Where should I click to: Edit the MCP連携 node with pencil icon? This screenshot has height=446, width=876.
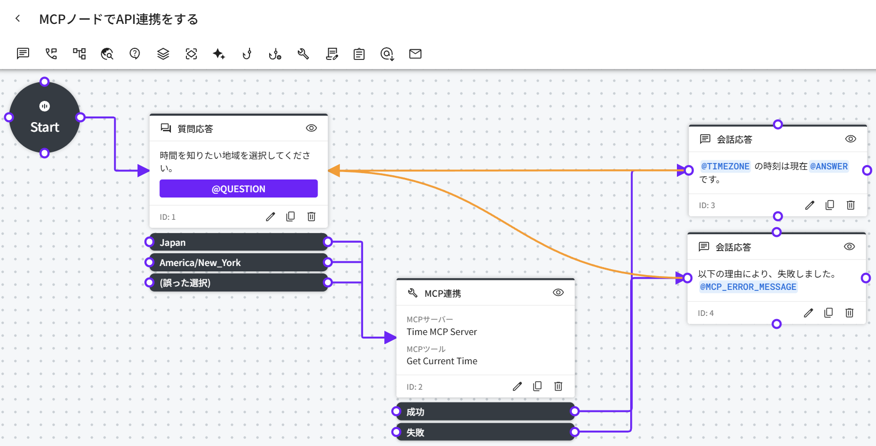pos(517,386)
